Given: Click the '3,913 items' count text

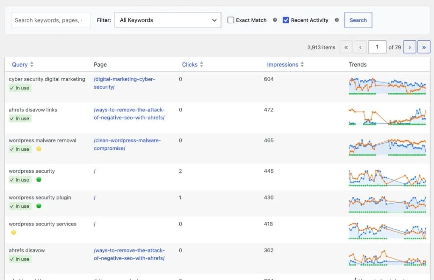Looking at the screenshot, I should click(321, 48).
